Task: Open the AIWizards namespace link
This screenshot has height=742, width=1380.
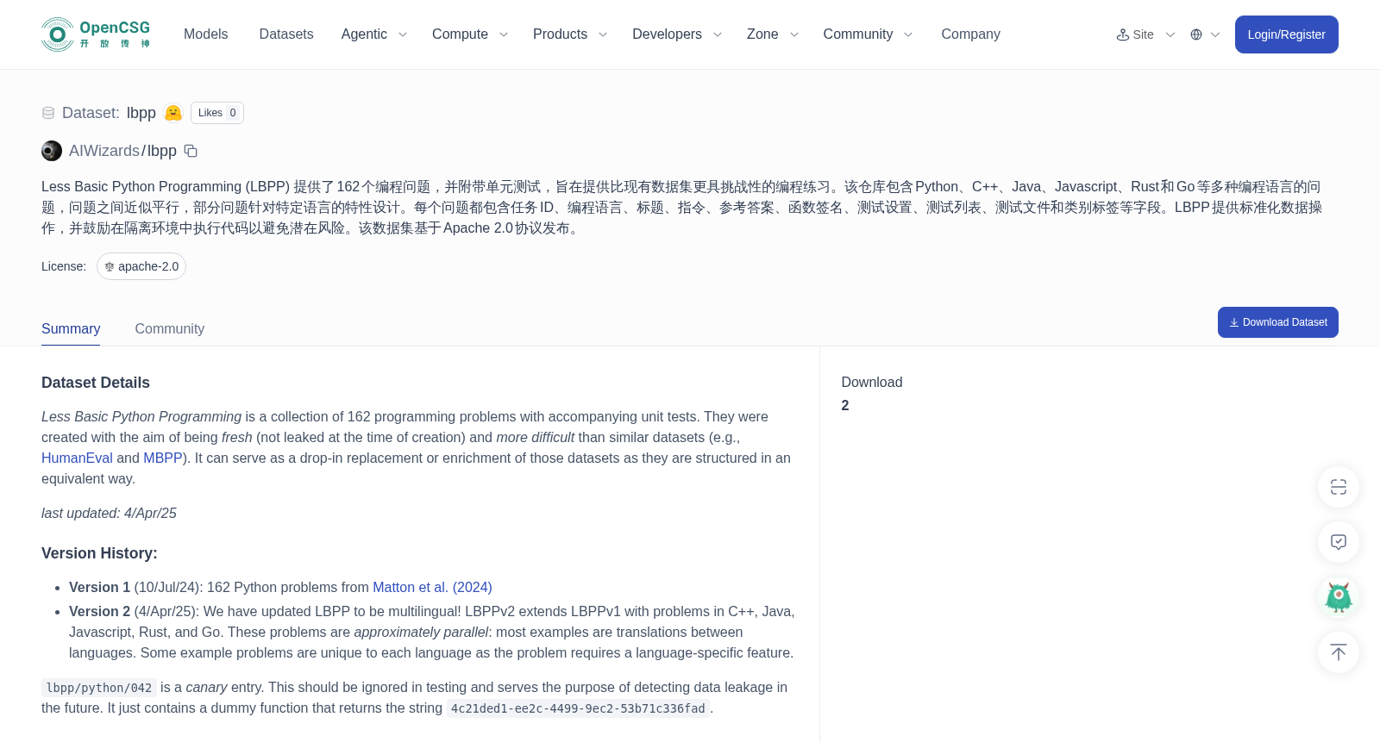Action: (x=104, y=151)
